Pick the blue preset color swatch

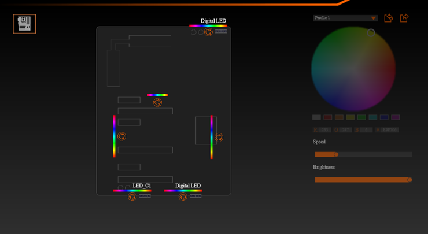(x=384, y=117)
